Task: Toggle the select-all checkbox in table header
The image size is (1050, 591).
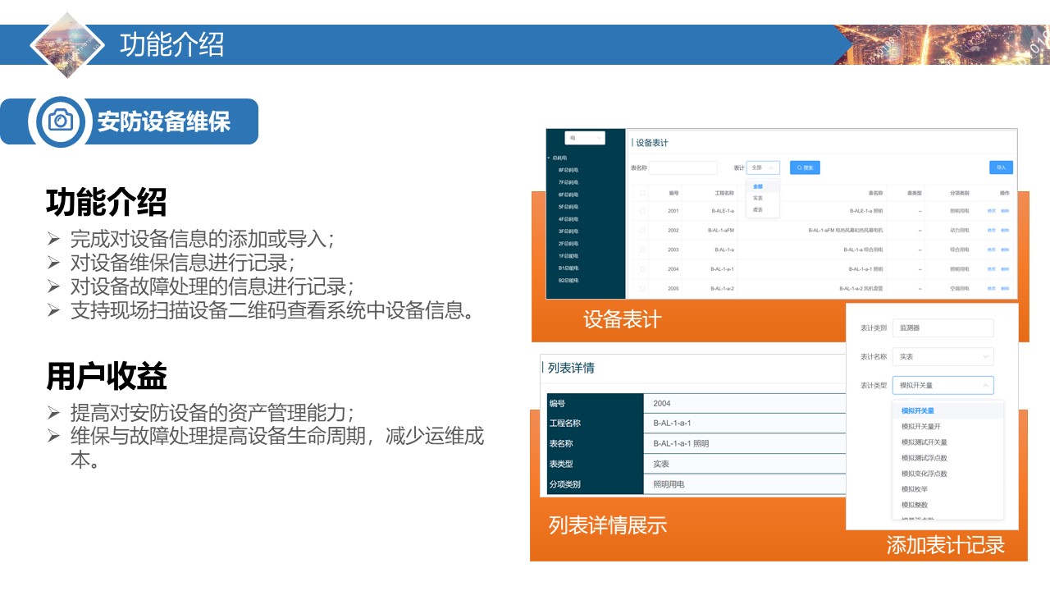Action: click(642, 193)
